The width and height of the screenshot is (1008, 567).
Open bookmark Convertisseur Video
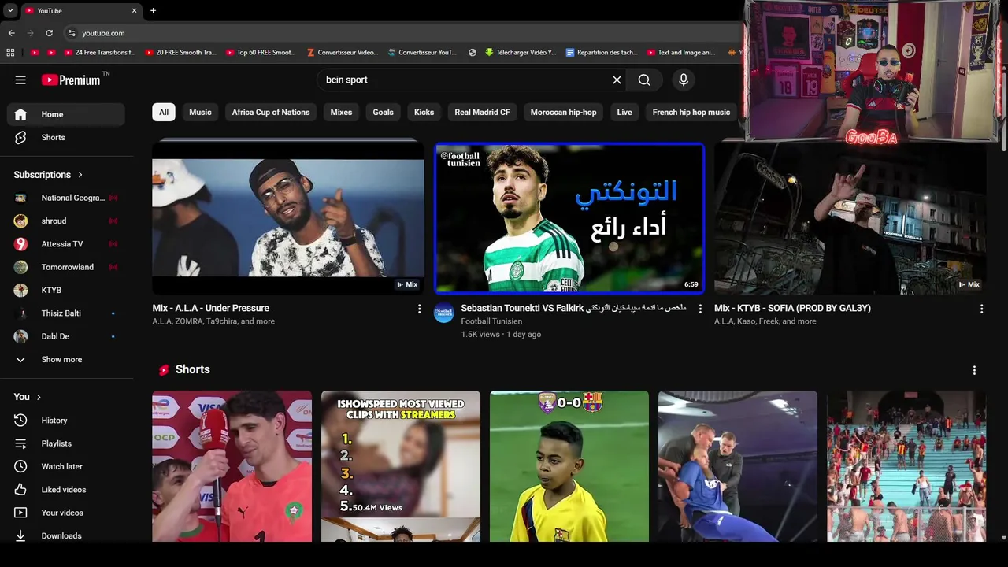pyautogui.click(x=342, y=53)
